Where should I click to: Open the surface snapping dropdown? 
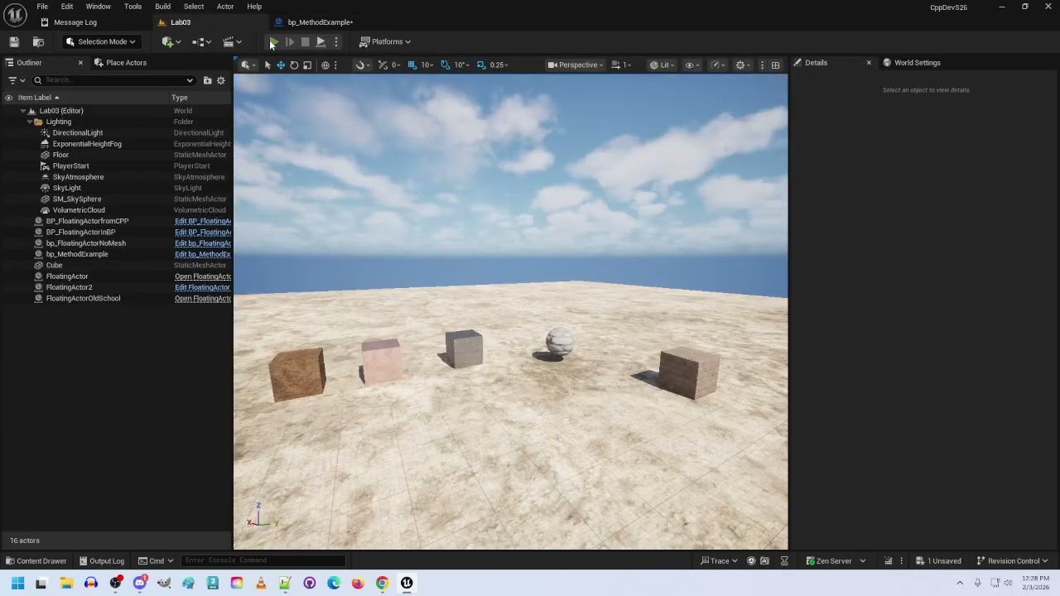tap(362, 65)
